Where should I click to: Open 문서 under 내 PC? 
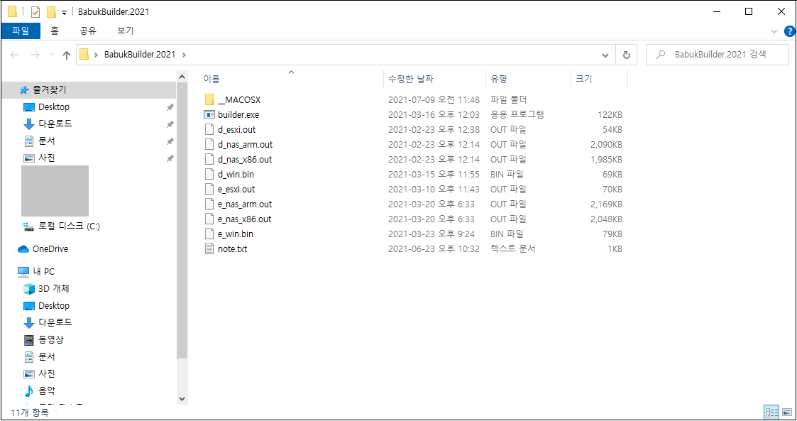(x=46, y=356)
